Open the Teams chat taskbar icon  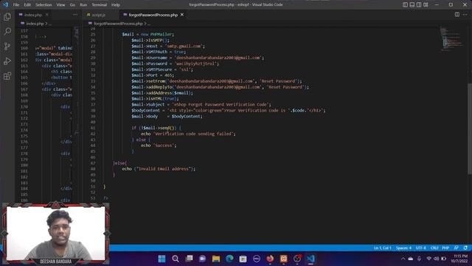[202, 259]
